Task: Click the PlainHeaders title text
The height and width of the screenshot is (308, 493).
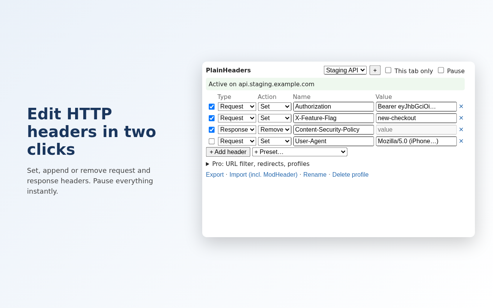Action: [228, 70]
